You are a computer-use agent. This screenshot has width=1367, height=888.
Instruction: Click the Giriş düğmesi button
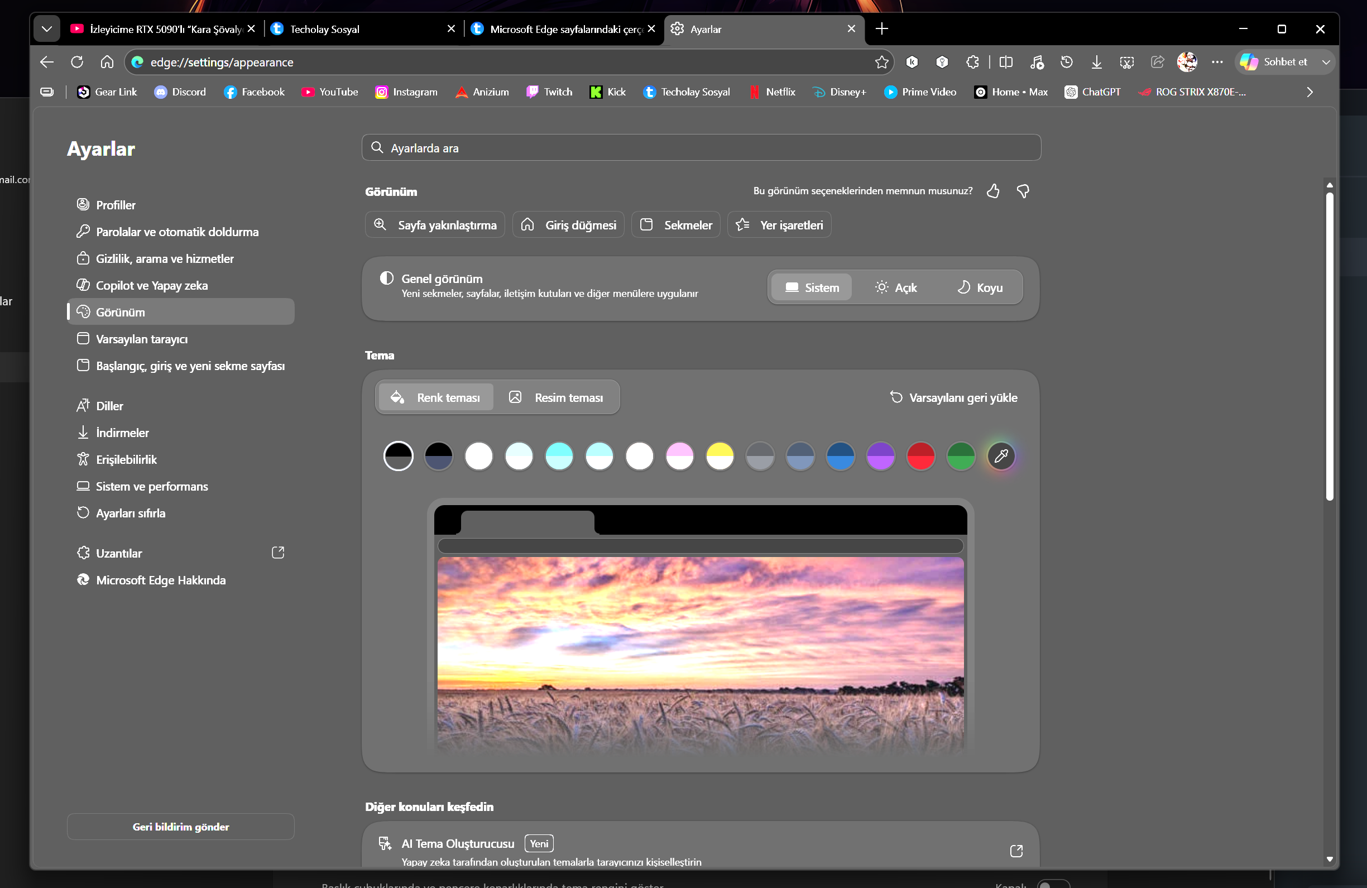tap(569, 225)
